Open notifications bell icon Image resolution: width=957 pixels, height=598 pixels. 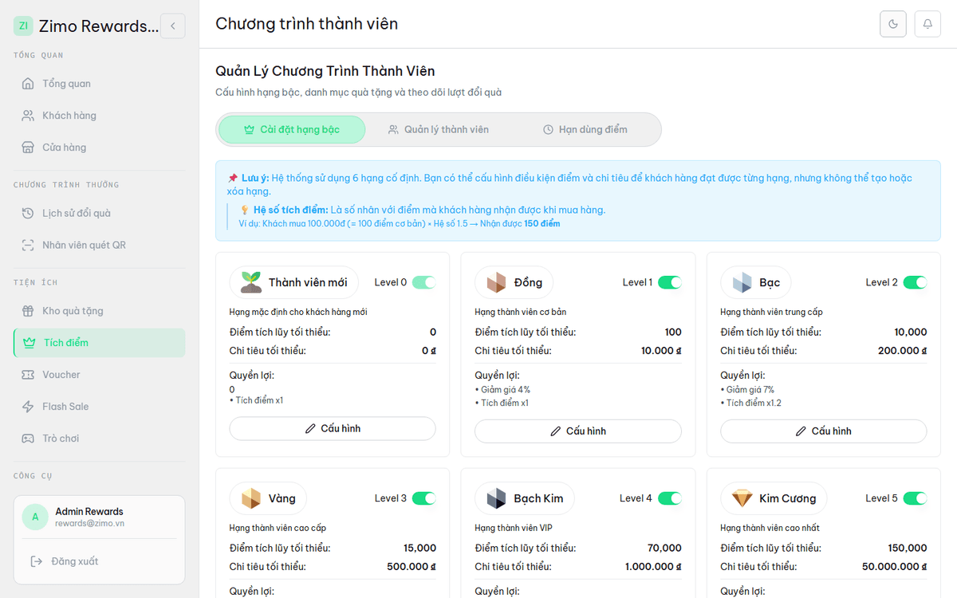click(x=927, y=24)
